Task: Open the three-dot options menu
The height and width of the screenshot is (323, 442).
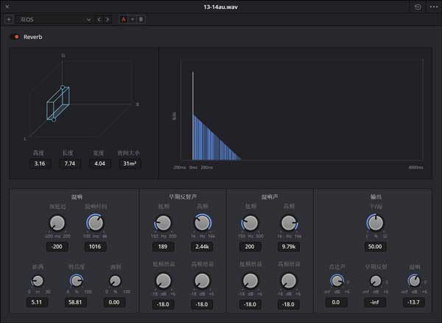Action: [432, 7]
